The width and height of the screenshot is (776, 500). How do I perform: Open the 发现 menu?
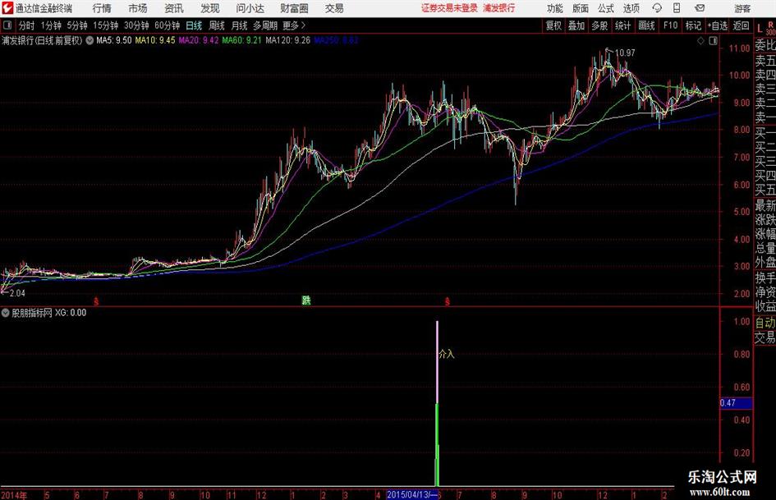(210, 8)
